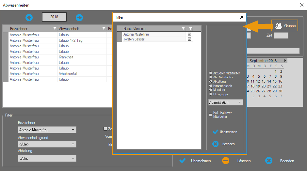
Task: Advance calendar past September 2018
Action: pos(285,61)
